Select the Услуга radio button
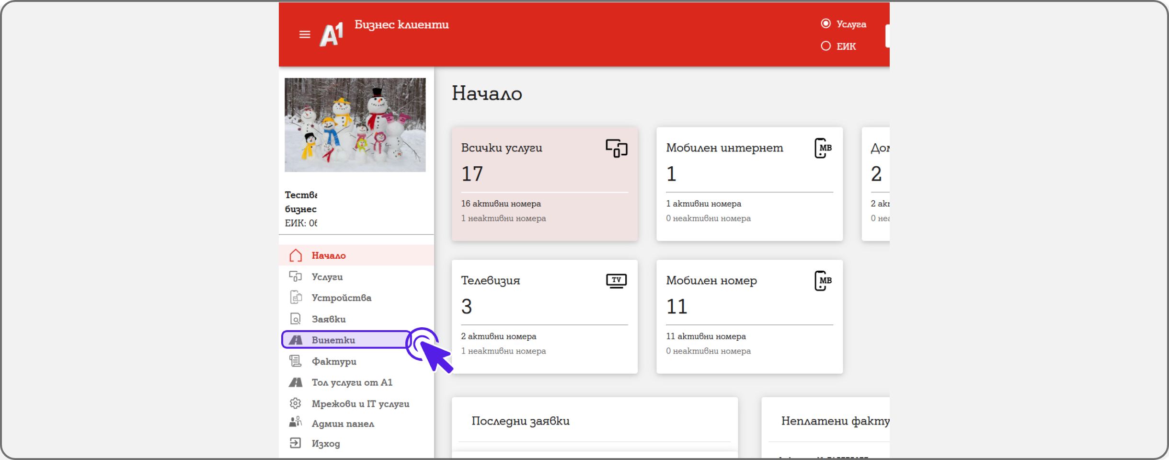The width and height of the screenshot is (1169, 460). (x=825, y=23)
